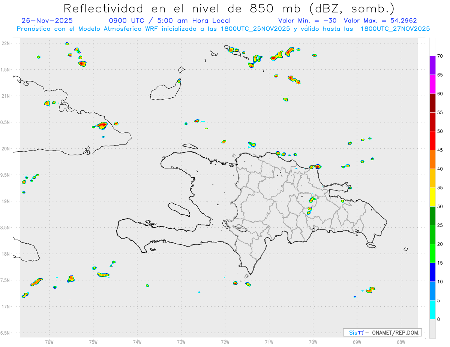Click the '74W' longitude label
The image size is (450, 347).
pos(137,342)
